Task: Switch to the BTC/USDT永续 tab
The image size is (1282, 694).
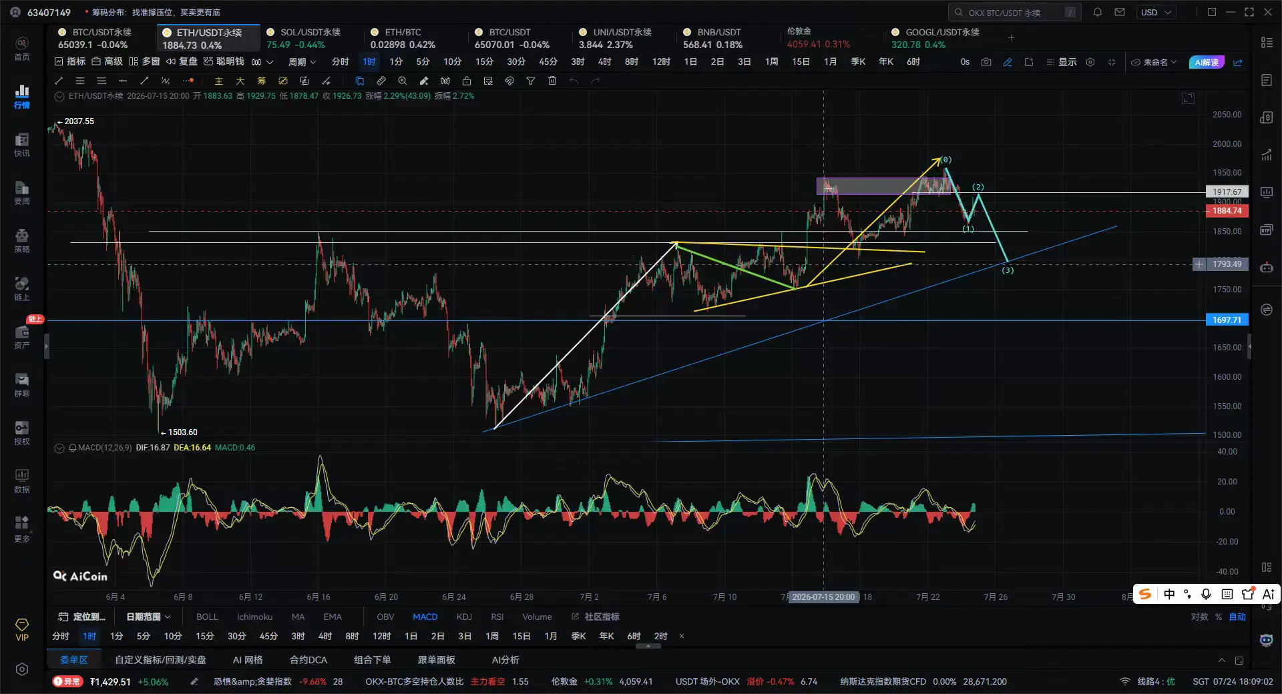Action: coord(101,38)
